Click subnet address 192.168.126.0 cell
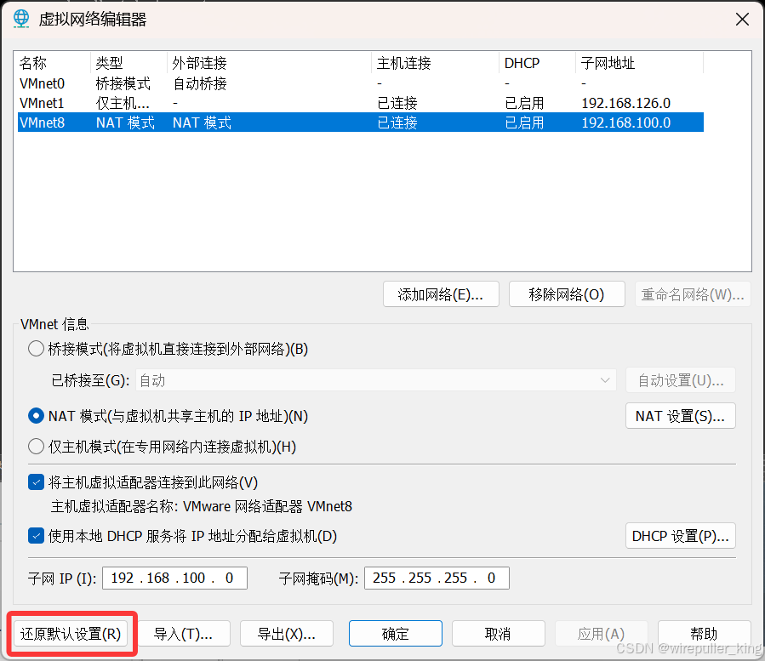 (x=626, y=103)
